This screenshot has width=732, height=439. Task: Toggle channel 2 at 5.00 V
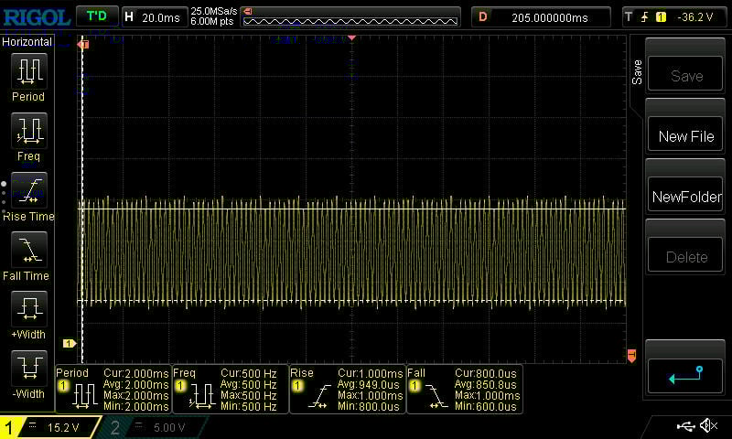click(152, 427)
